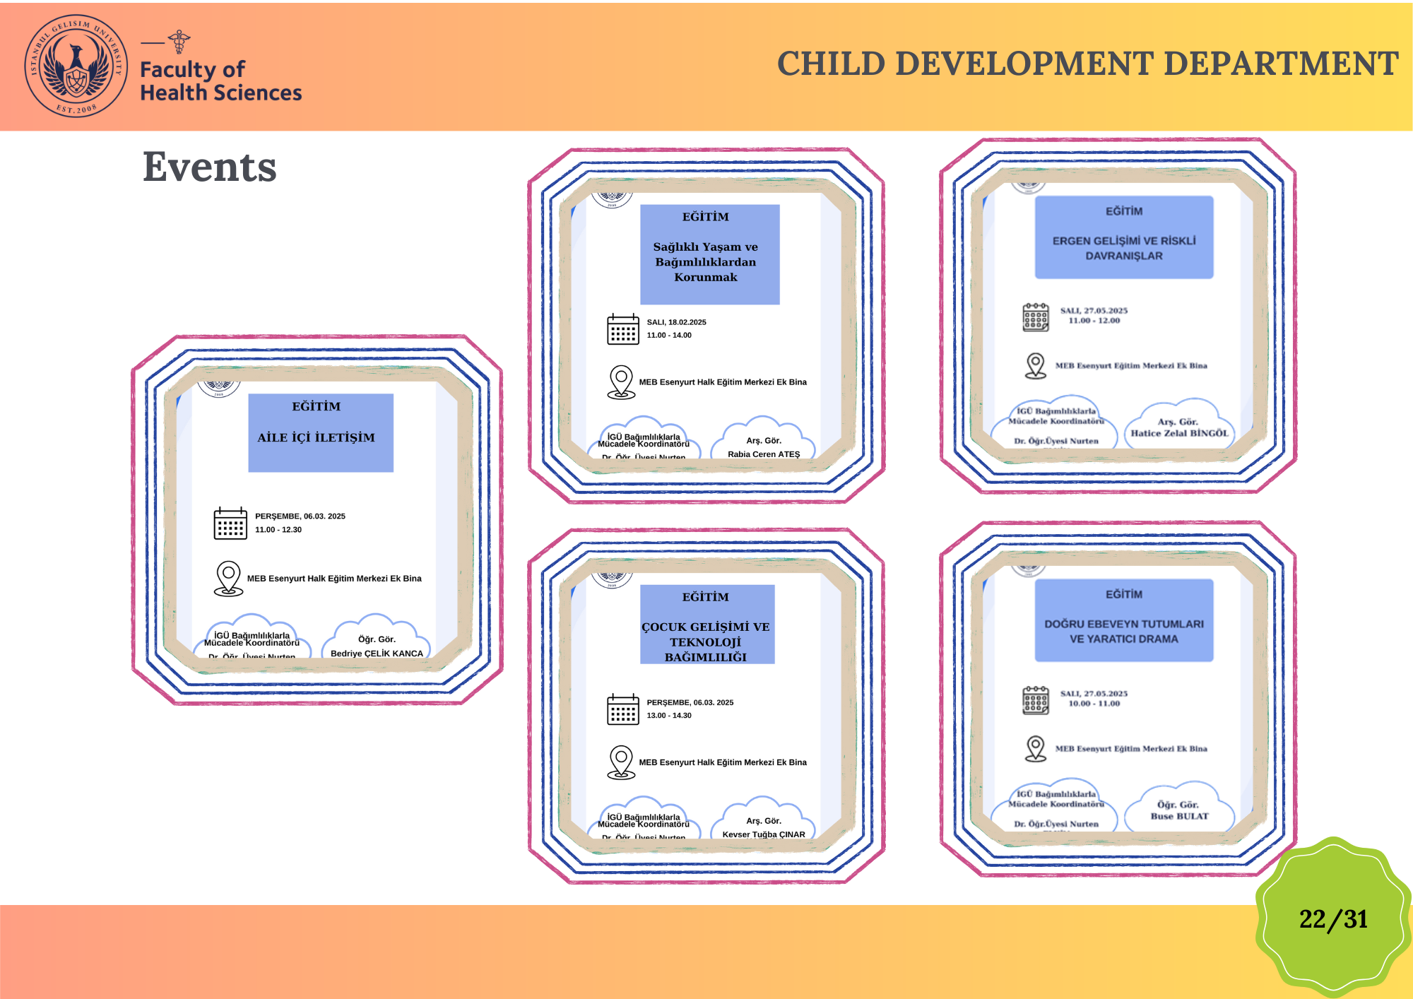Click the Bedriye Çelik Kanca speaker cloud
The height and width of the screenshot is (999, 1413).
coord(377,639)
